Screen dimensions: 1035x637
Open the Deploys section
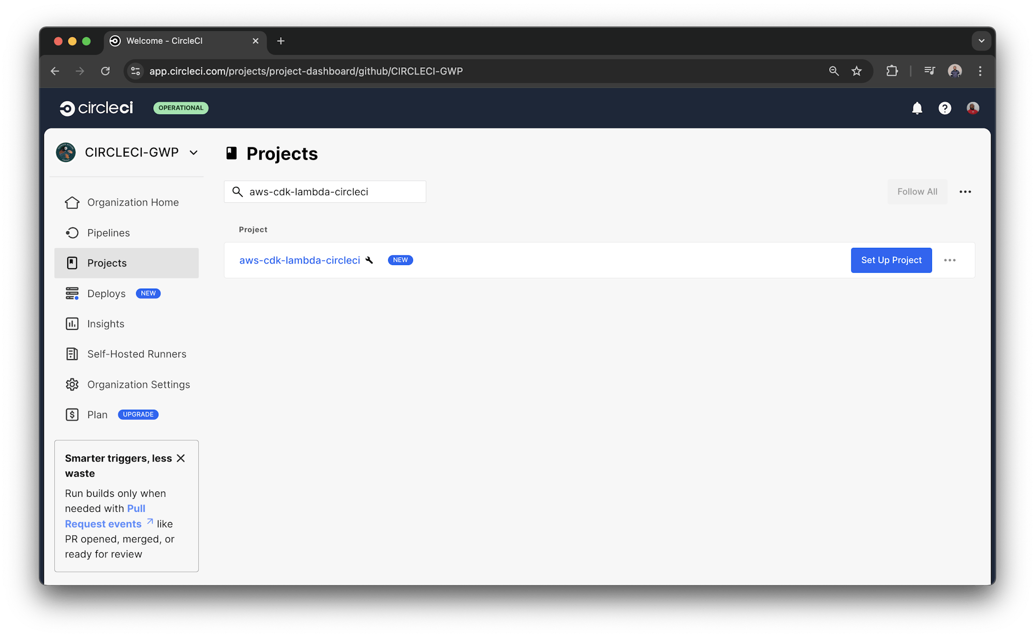click(107, 293)
